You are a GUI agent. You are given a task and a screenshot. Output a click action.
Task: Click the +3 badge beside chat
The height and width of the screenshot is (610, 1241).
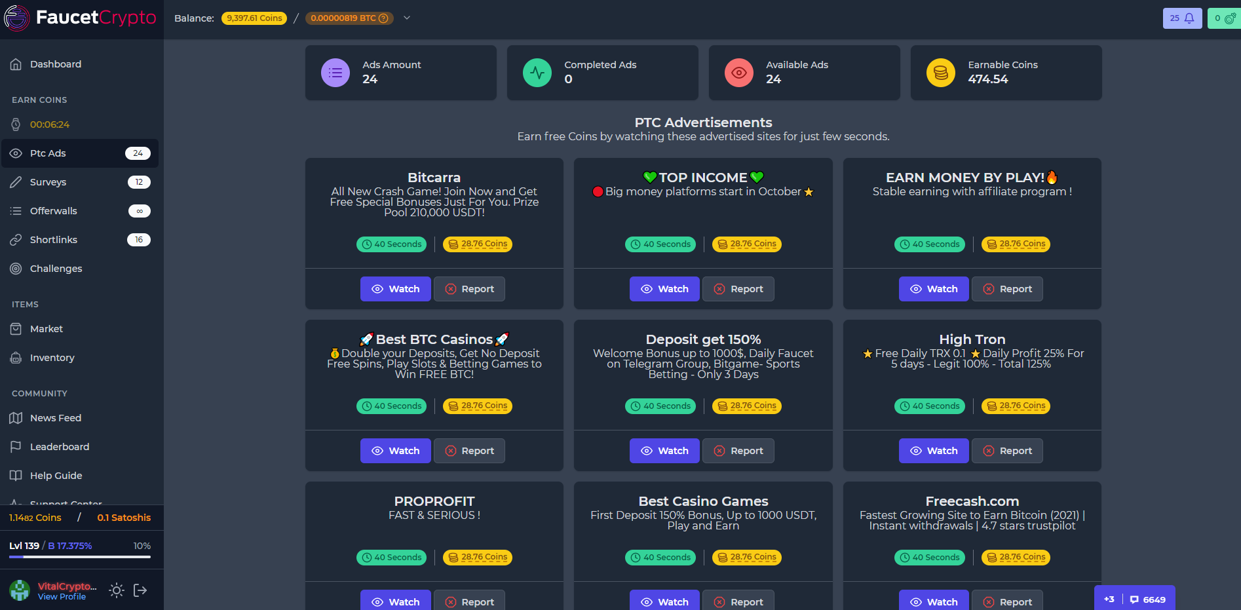pyautogui.click(x=1109, y=600)
